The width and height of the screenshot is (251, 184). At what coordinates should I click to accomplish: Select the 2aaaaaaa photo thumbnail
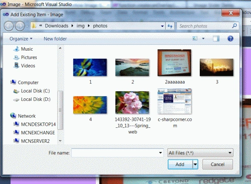(x=174, y=63)
